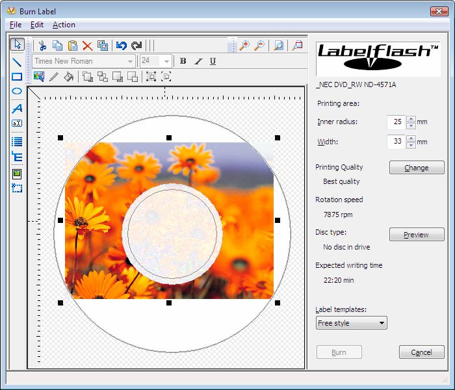The width and height of the screenshot is (455, 390).
Task: Click the LabelFlash logo
Action: [378, 58]
